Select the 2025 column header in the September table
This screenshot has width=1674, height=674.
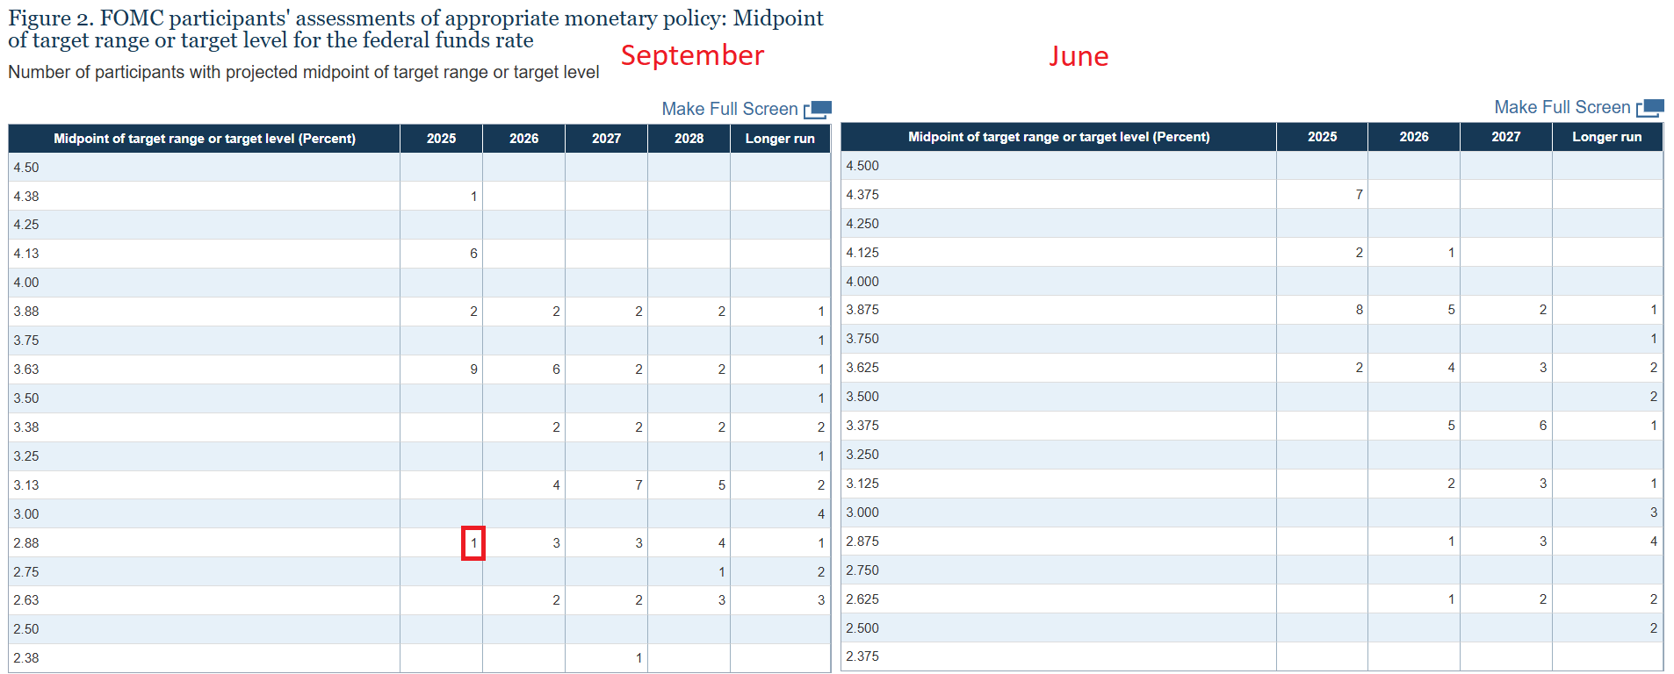pos(441,139)
